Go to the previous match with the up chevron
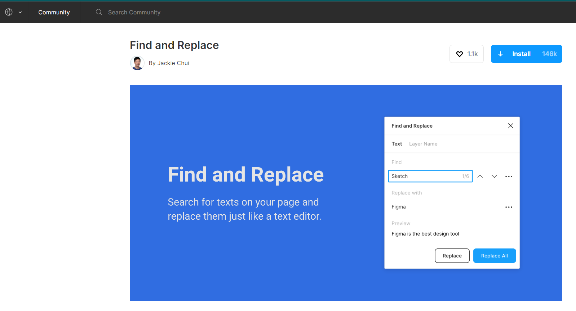The width and height of the screenshot is (576, 311). click(480, 176)
